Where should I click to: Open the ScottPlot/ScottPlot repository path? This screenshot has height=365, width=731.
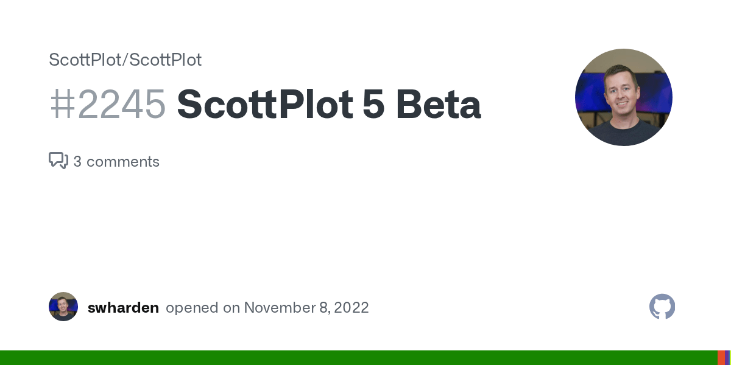(125, 60)
